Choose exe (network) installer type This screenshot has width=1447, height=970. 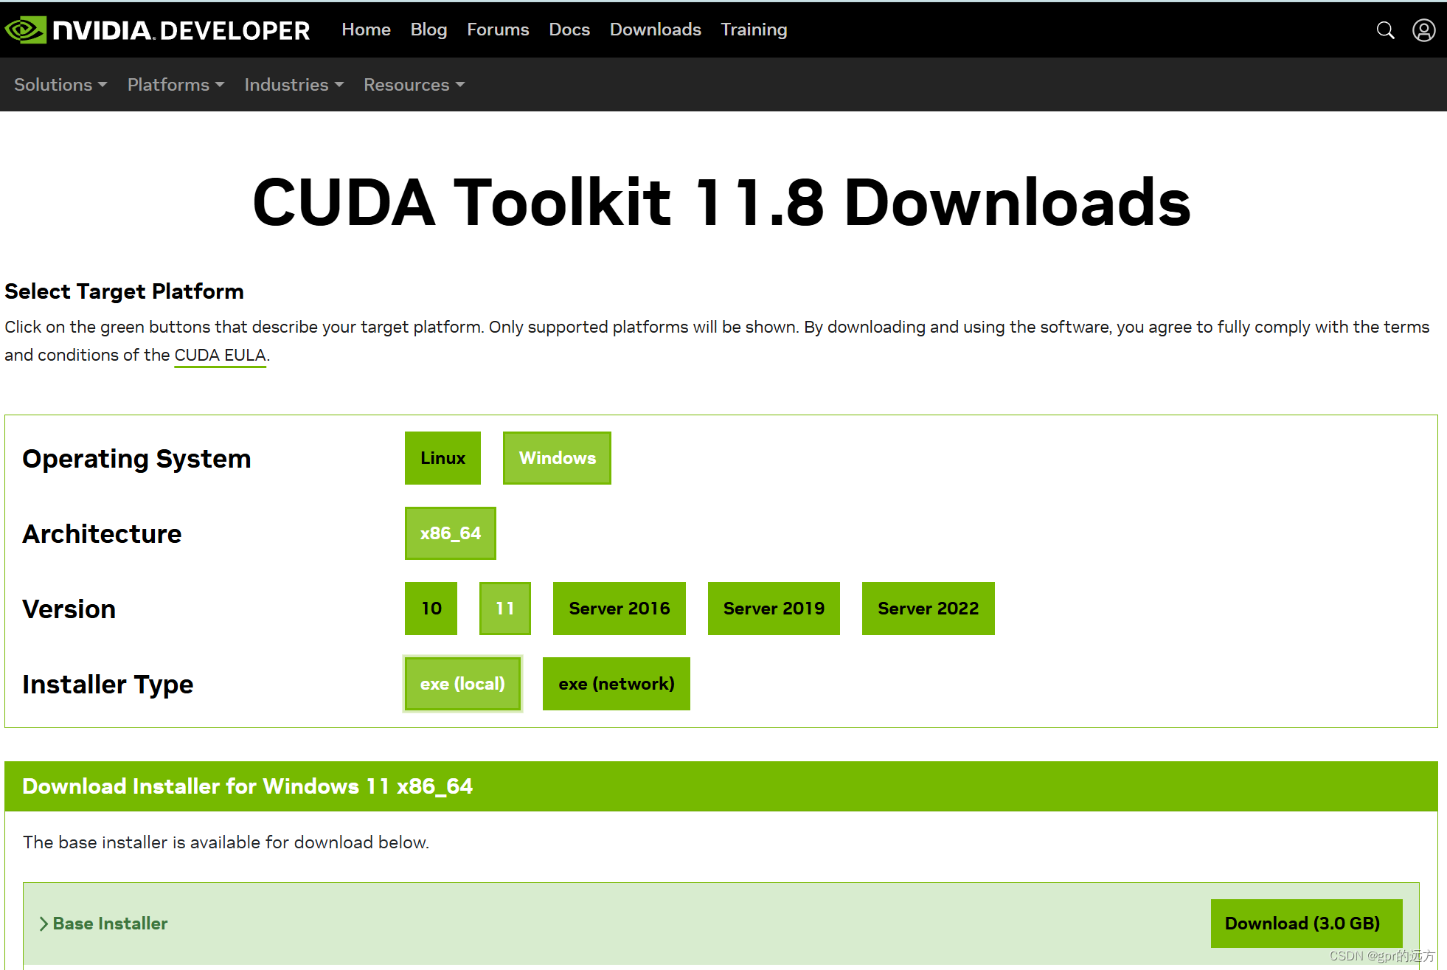(616, 684)
